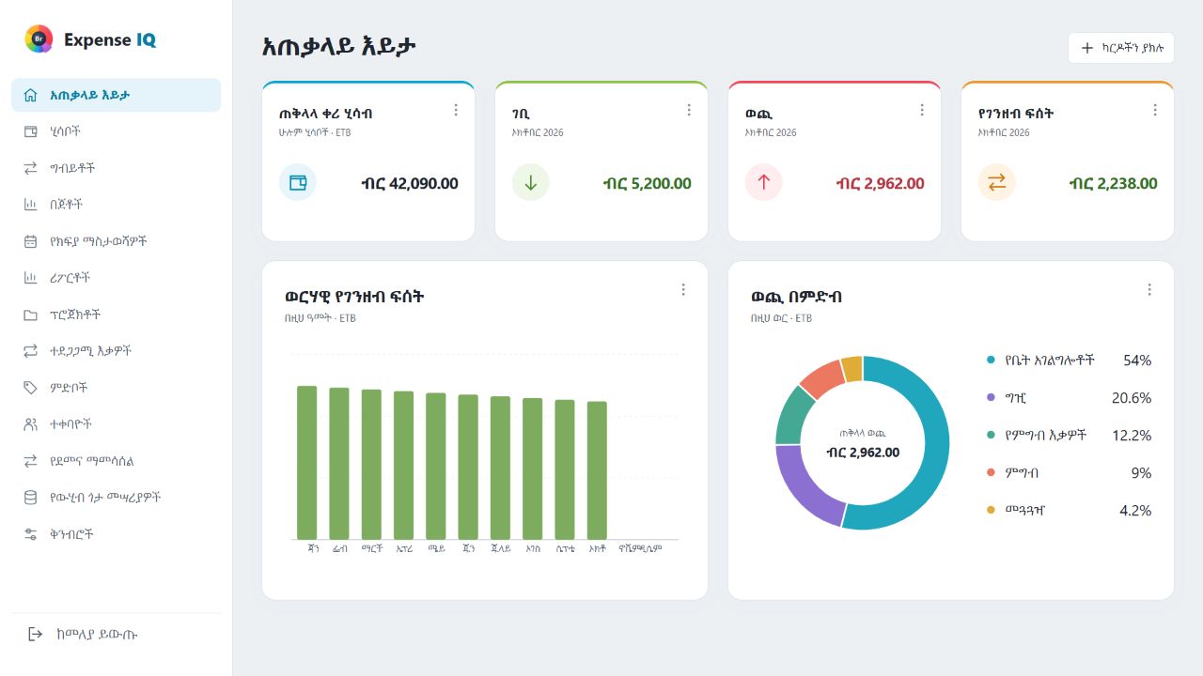Open በጀቶች chart icon in sidebar
Image resolution: width=1203 pixels, height=676 pixels.
tap(30, 205)
